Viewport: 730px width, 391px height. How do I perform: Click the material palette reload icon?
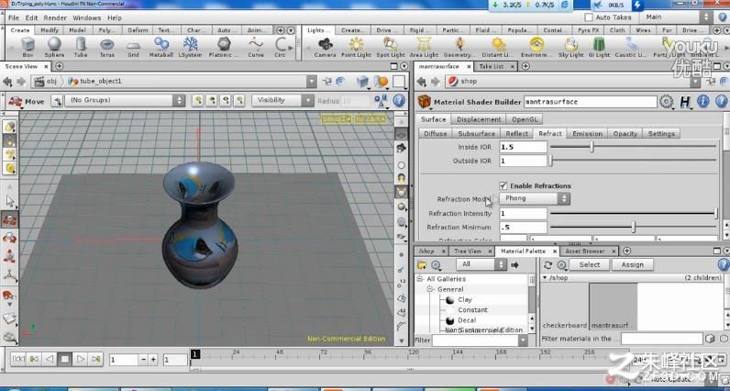[x=548, y=264]
